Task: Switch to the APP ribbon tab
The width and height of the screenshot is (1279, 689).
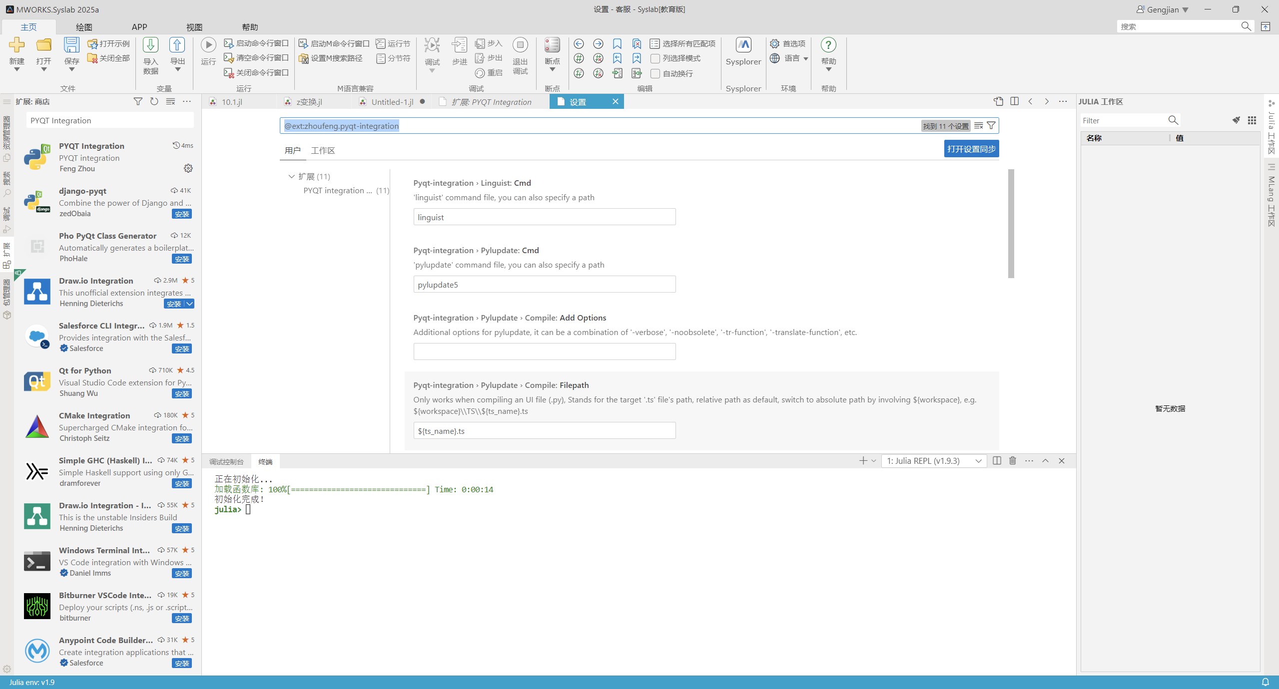Action: click(139, 27)
